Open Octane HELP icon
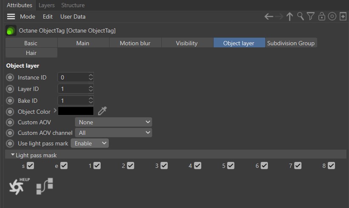 coord(19,186)
